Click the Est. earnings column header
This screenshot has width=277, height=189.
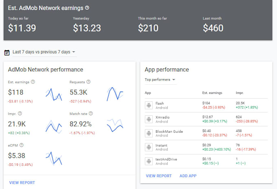tap(212, 93)
